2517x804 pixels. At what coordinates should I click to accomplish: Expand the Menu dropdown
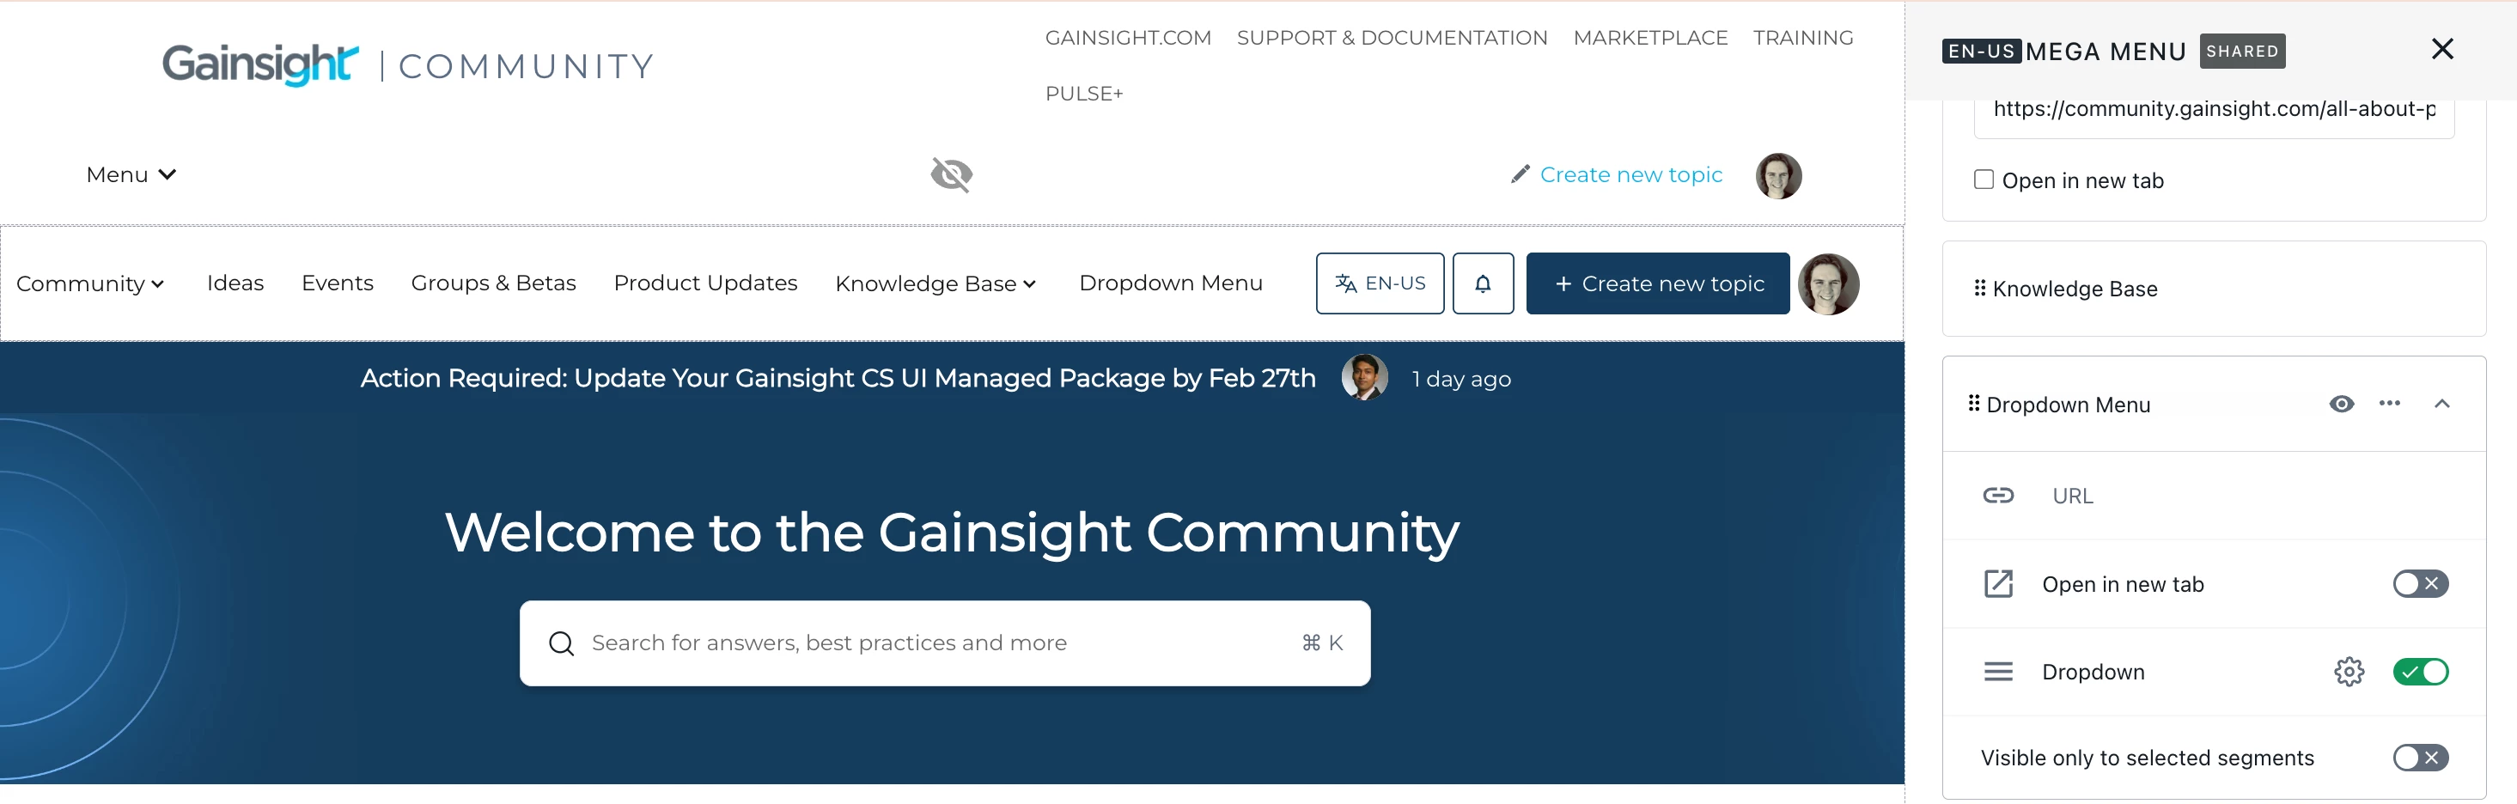pos(131,175)
